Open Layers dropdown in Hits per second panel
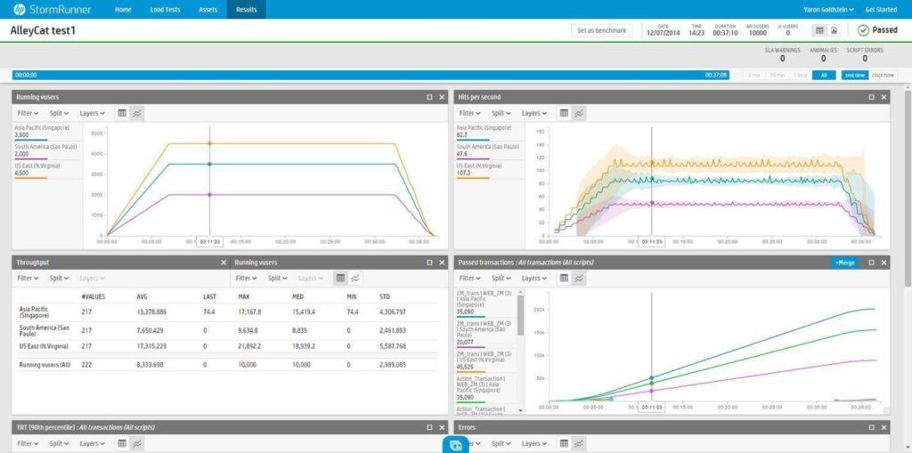The image size is (912, 453). click(x=534, y=113)
